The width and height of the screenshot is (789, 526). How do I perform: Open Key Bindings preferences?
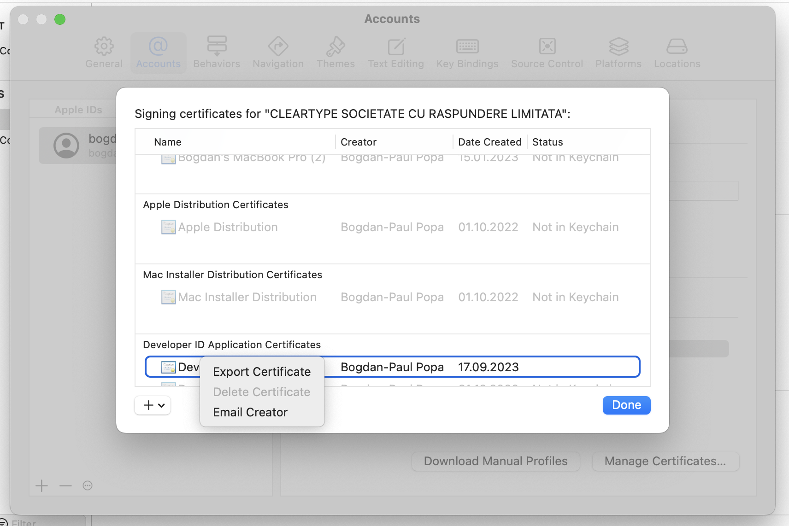(467, 53)
